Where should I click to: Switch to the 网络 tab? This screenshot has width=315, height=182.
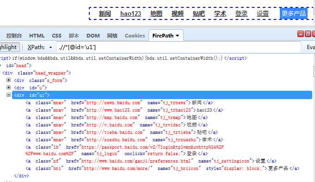coord(112,36)
